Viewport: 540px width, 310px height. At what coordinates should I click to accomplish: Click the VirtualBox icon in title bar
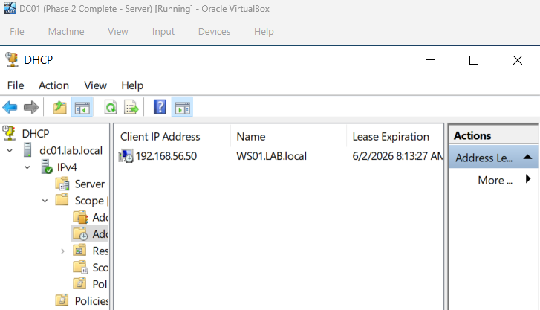(10, 8)
